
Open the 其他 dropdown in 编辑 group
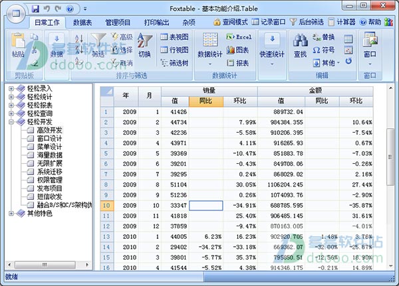327,63
